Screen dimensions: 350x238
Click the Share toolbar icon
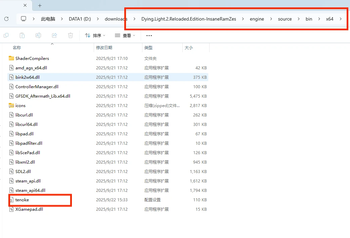point(54,35)
